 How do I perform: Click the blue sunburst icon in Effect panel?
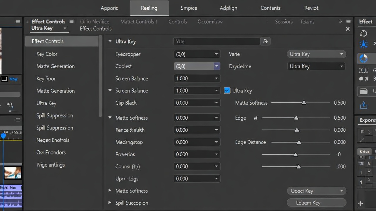[363, 44]
